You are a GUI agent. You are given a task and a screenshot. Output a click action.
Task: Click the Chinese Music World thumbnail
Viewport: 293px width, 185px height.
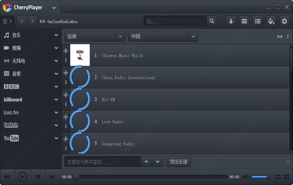pyautogui.click(x=80, y=55)
